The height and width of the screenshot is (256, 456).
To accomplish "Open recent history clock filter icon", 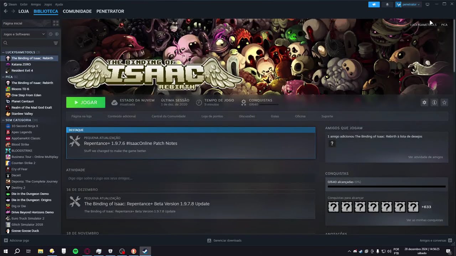I will point(51,34).
